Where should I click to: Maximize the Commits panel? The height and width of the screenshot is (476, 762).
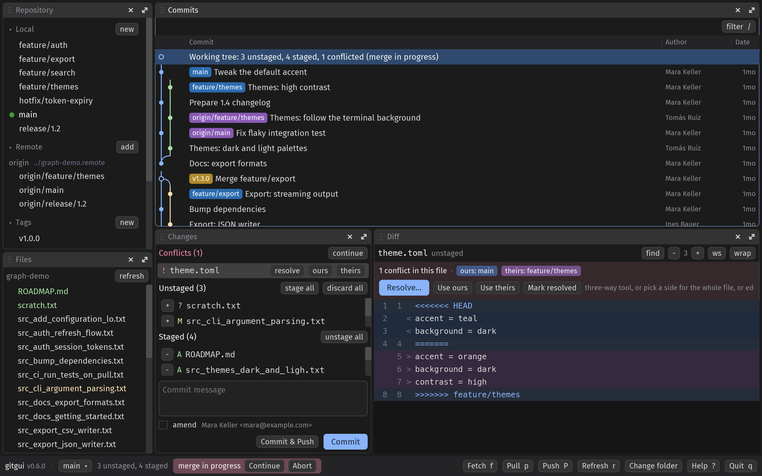coord(752,10)
